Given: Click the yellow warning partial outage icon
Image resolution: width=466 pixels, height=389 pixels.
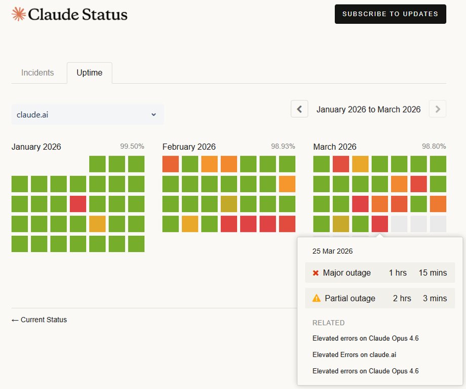Looking at the screenshot, I should click(x=317, y=298).
